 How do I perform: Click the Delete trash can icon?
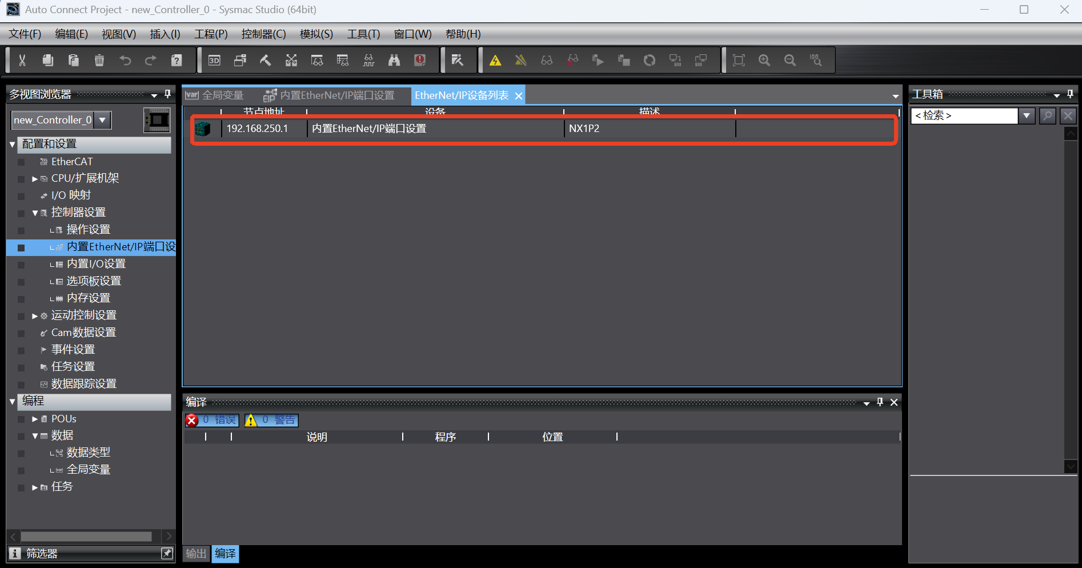99,60
